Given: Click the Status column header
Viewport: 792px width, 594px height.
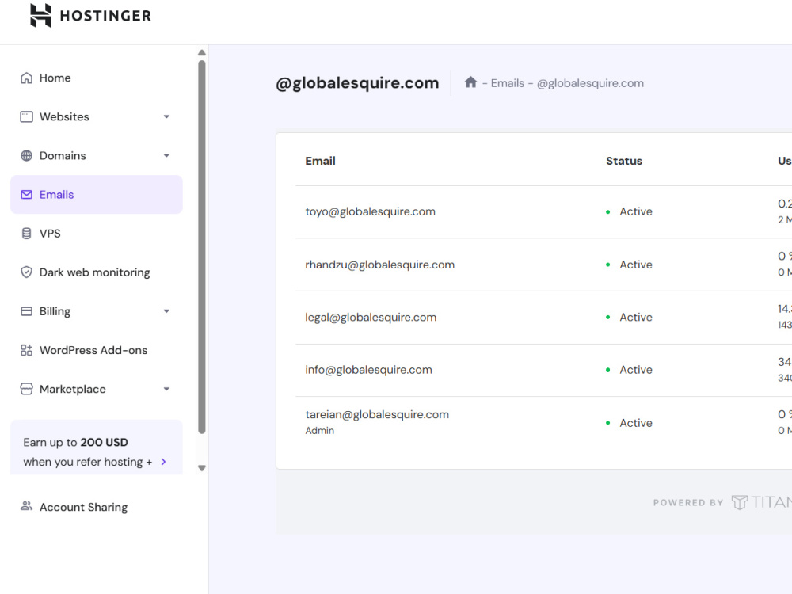Looking at the screenshot, I should tap(624, 161).
